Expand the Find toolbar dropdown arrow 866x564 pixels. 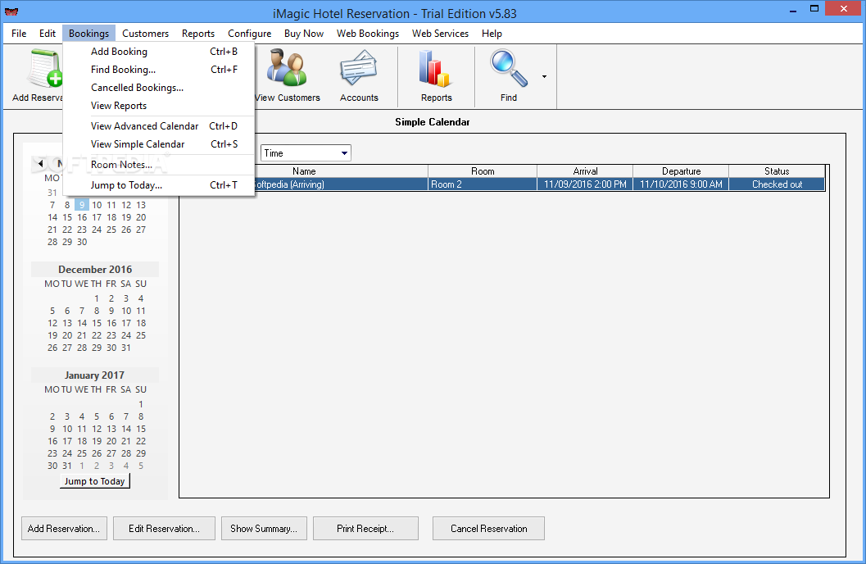coord(544,77)
